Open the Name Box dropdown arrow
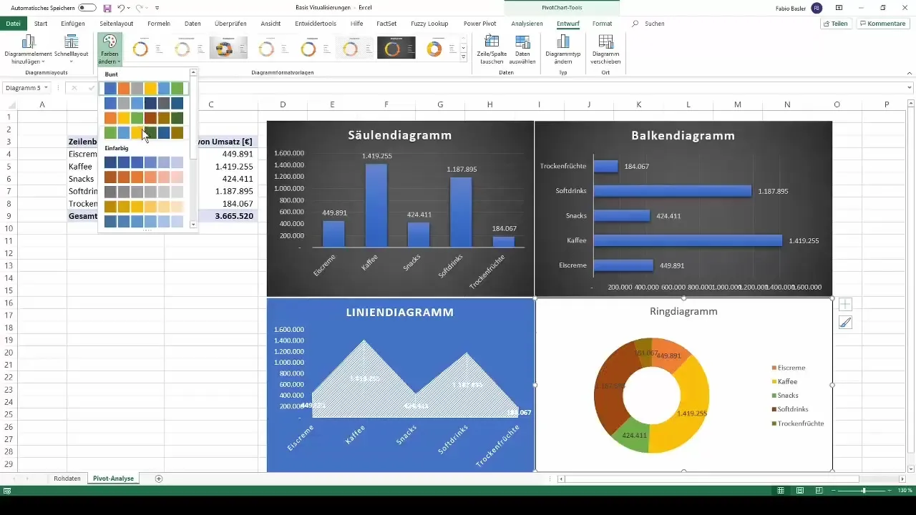The image size is (916, 515). [46, 88]
